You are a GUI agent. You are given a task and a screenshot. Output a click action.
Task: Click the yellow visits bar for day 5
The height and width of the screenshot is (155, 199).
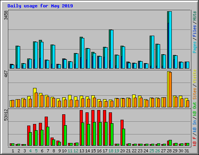pos(34,98)
